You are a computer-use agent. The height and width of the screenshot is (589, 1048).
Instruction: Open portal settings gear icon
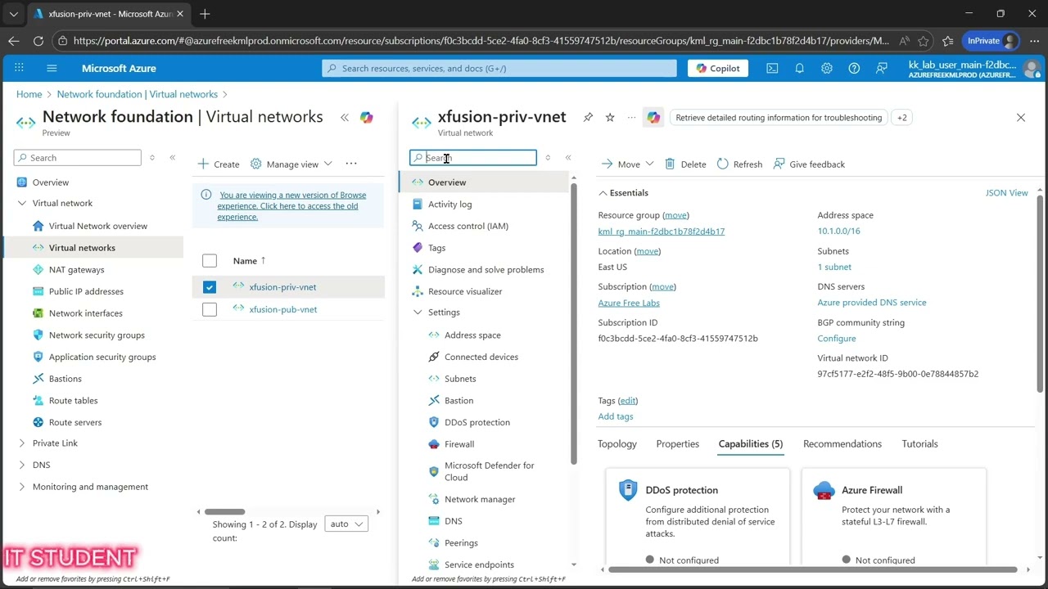(827, 69)
